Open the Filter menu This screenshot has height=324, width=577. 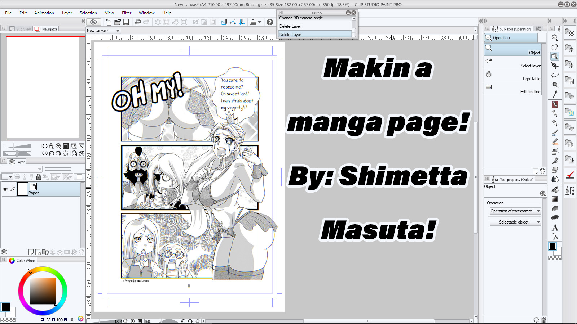[x=126, y=13]
